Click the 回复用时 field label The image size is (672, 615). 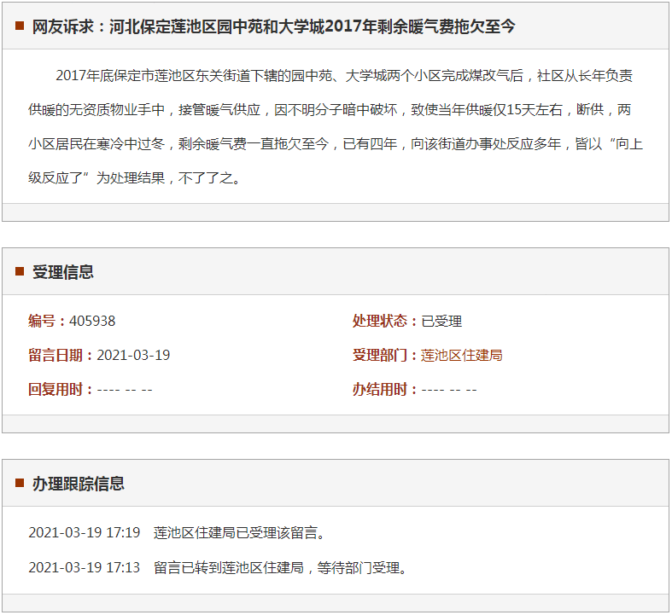(60, 389)
